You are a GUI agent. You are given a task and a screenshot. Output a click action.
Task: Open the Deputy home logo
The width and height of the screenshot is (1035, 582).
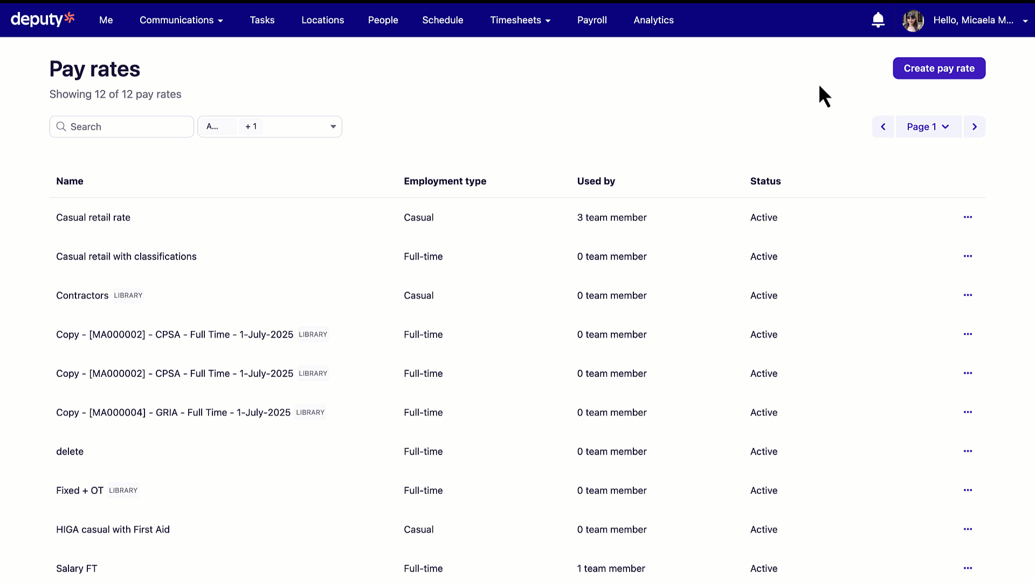coord(42,19)
